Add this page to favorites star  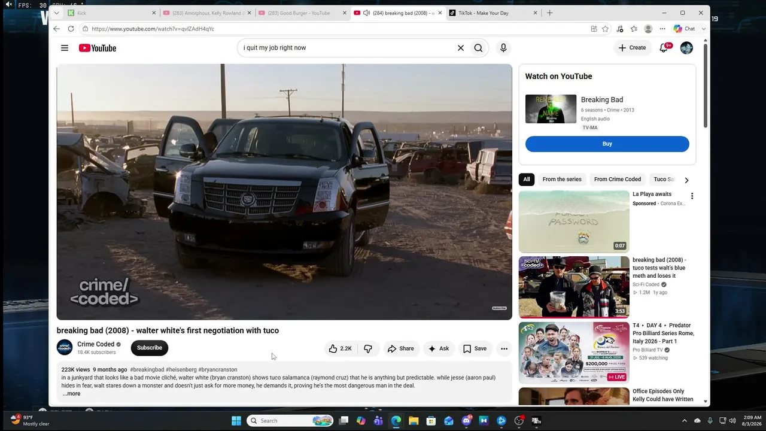coord(606,29)
